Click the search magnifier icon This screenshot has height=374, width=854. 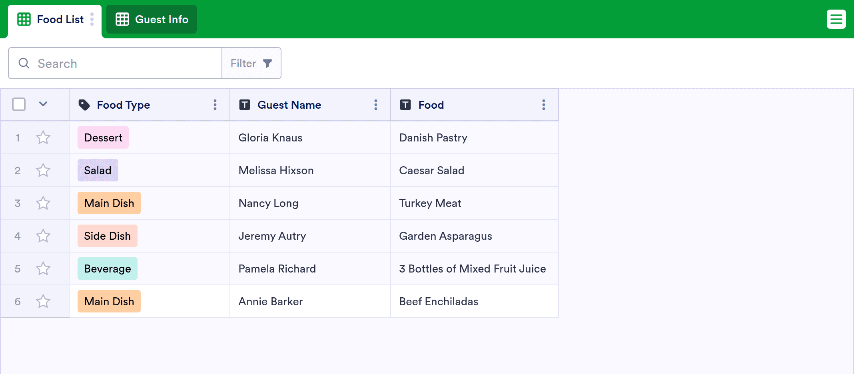(24, 63)
